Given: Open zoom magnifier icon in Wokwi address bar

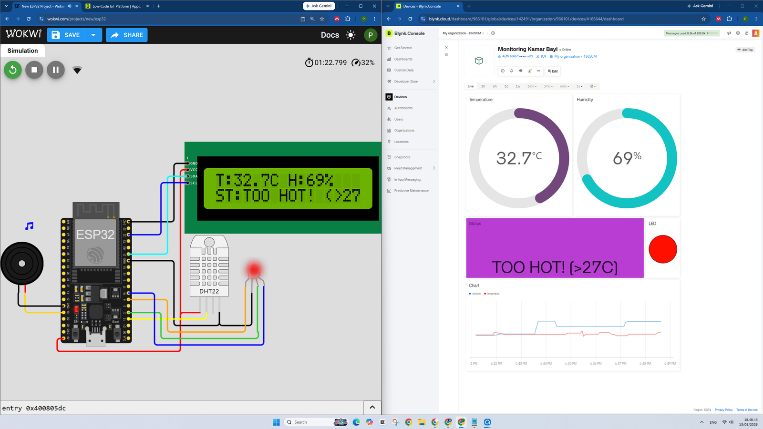Looking at the screenshot, I should click(312, 19).
